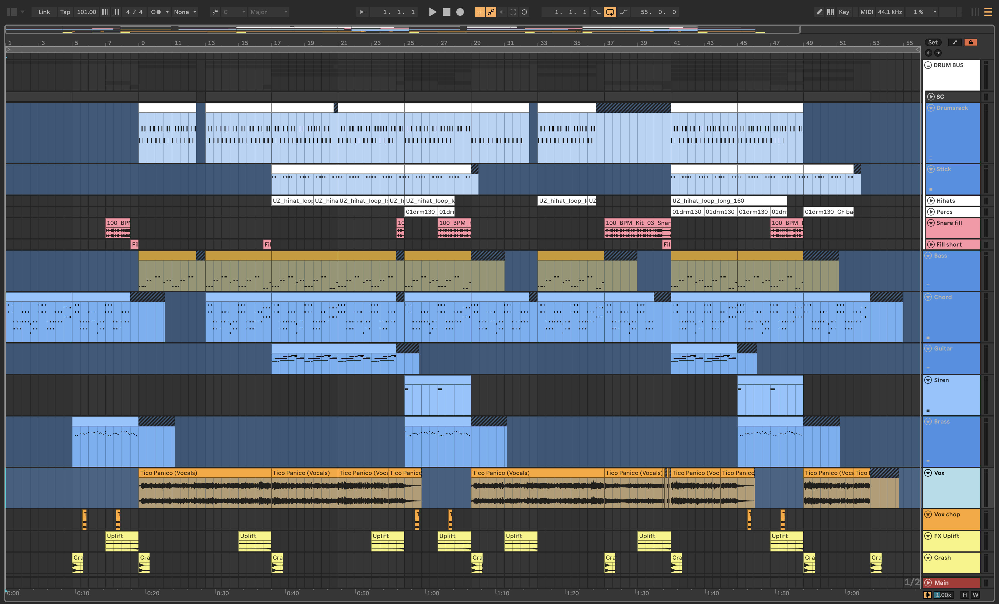Select the Crash track header
The width and height of the screenshot is (999, 604).
951,563
